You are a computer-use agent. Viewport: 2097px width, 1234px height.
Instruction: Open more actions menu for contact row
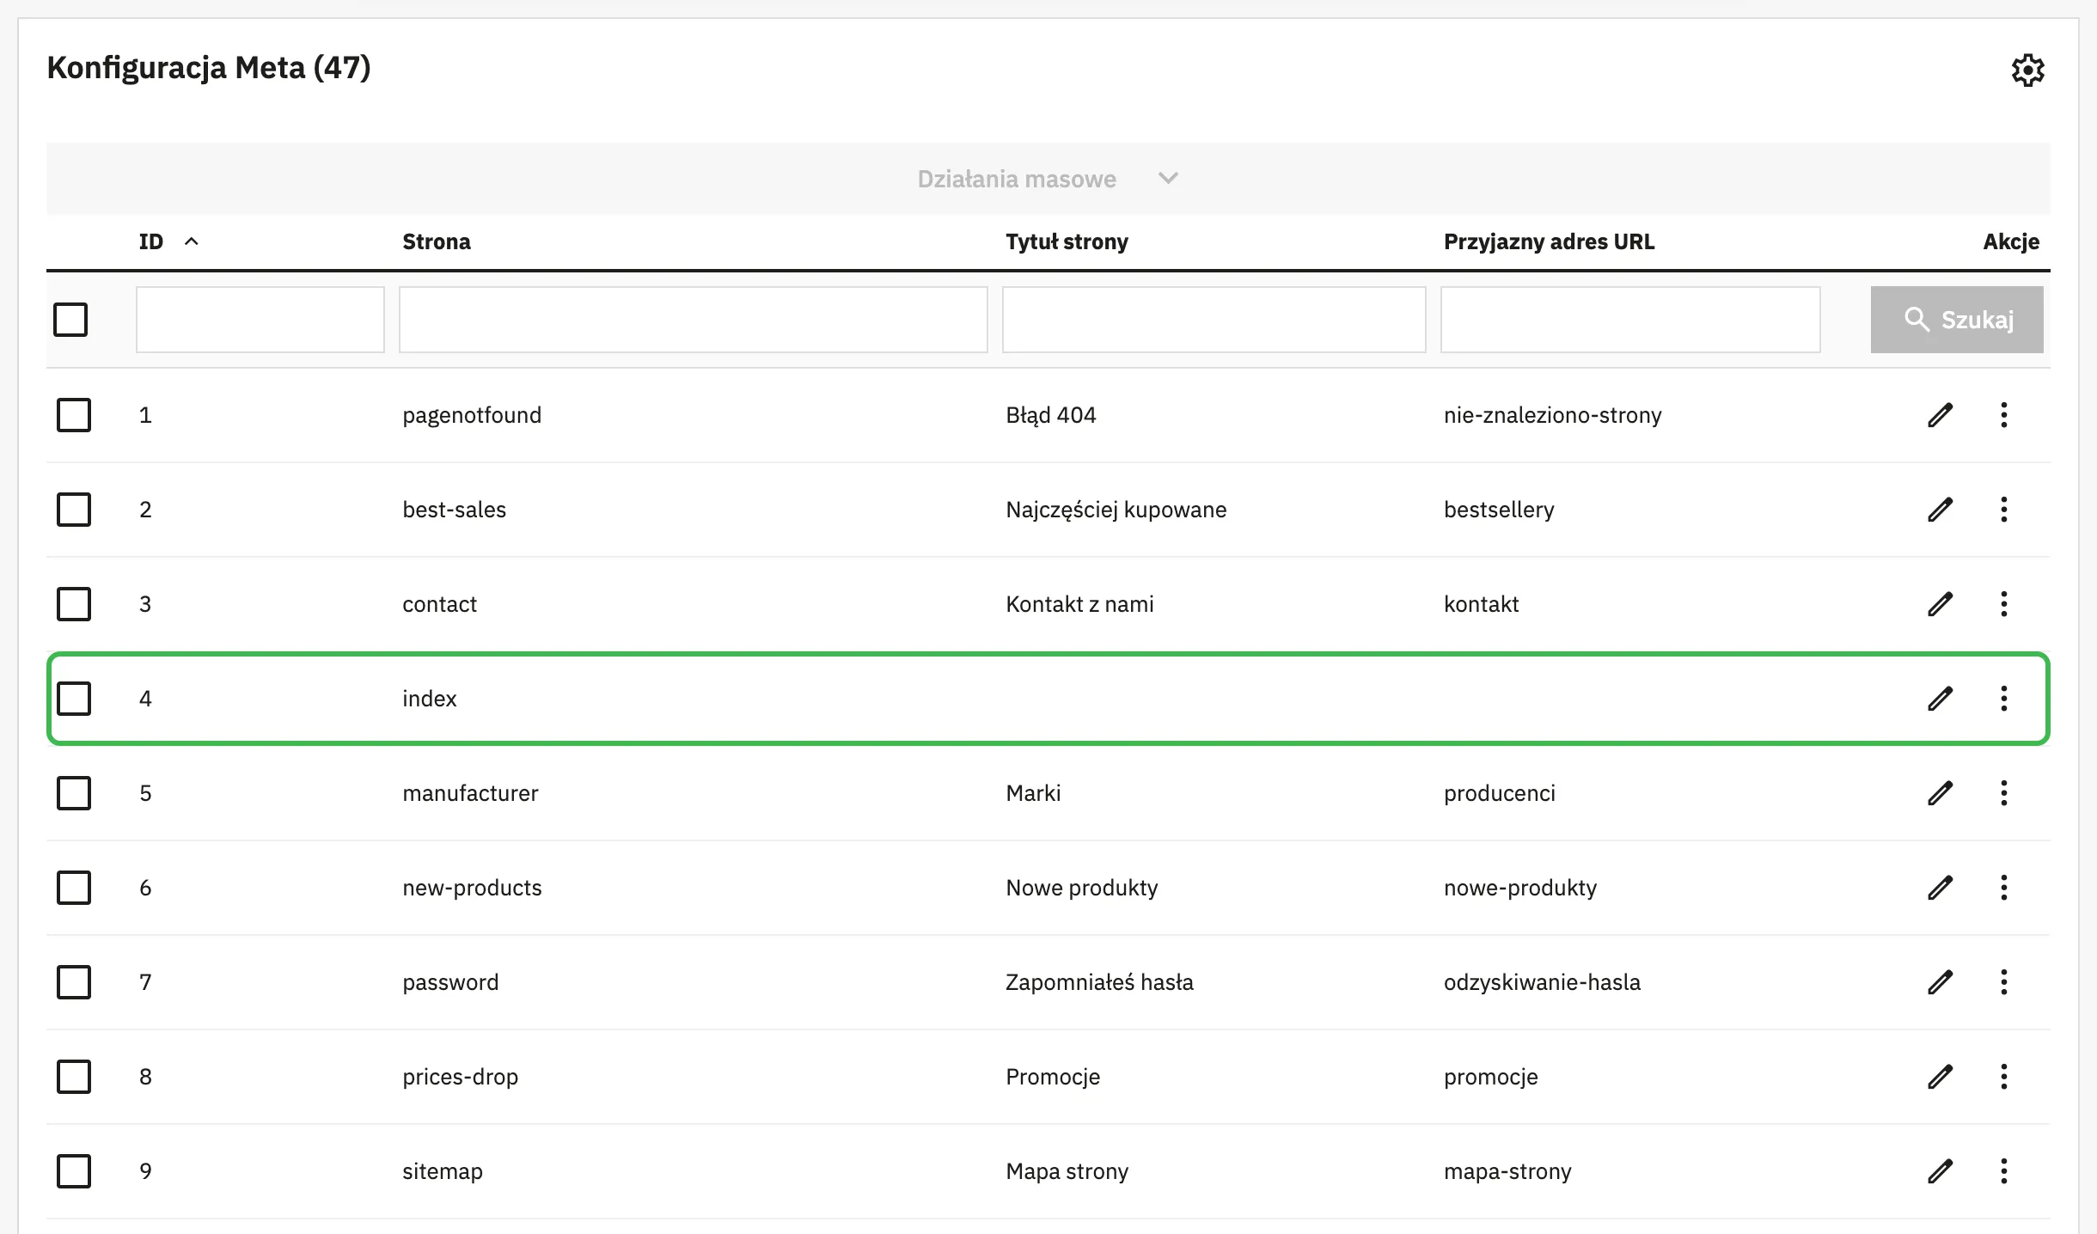point(2004,604)
